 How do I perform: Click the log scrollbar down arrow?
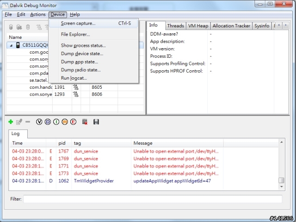pyautogui.click(x=282, y=187)
